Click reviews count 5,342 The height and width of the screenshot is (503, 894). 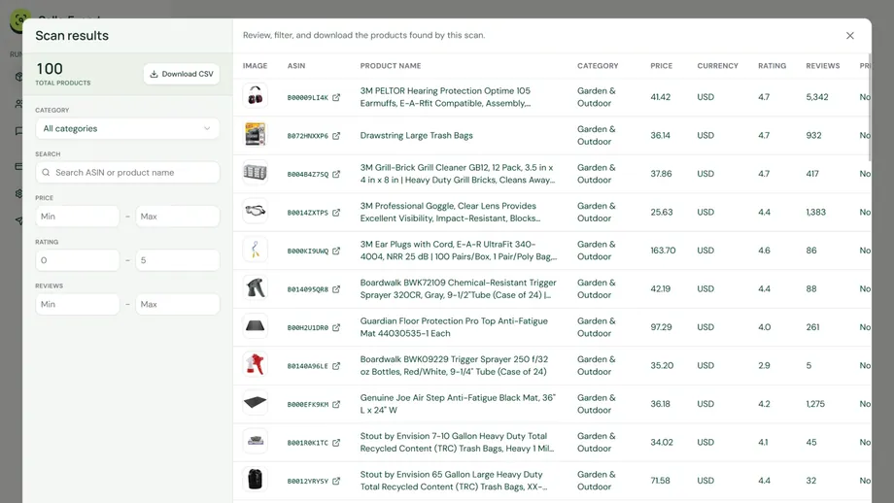click(x=817, y=97)
